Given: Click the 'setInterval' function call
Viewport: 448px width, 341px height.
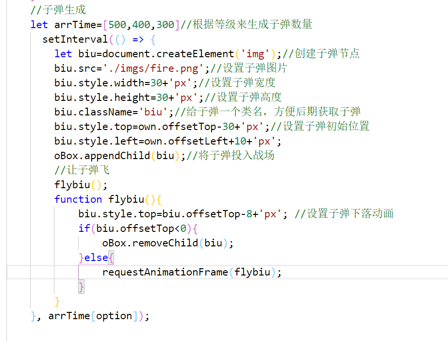Looking at the screenshot, I should click(x=75, y=39).
